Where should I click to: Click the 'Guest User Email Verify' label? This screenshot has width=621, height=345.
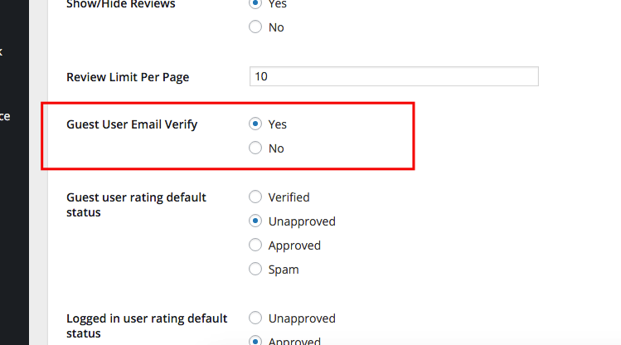pyautogui.click(x=132, y=124)
